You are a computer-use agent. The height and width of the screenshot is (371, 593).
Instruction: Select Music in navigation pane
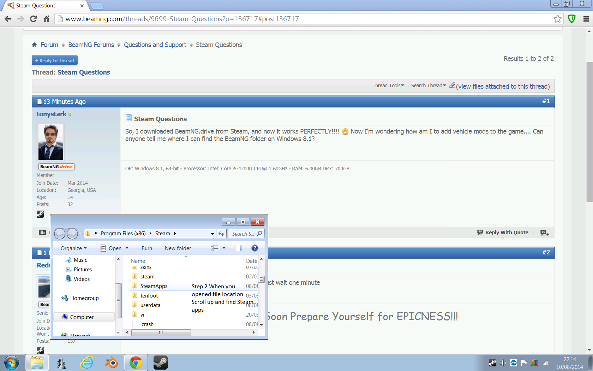coord(80,260)
